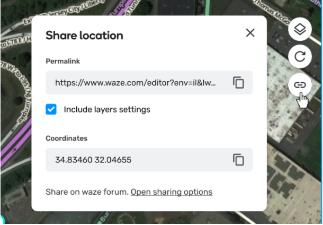This screenshot has height=225, width=323.
Task: Click the Share on waze forum text
Action: point(87,192)
